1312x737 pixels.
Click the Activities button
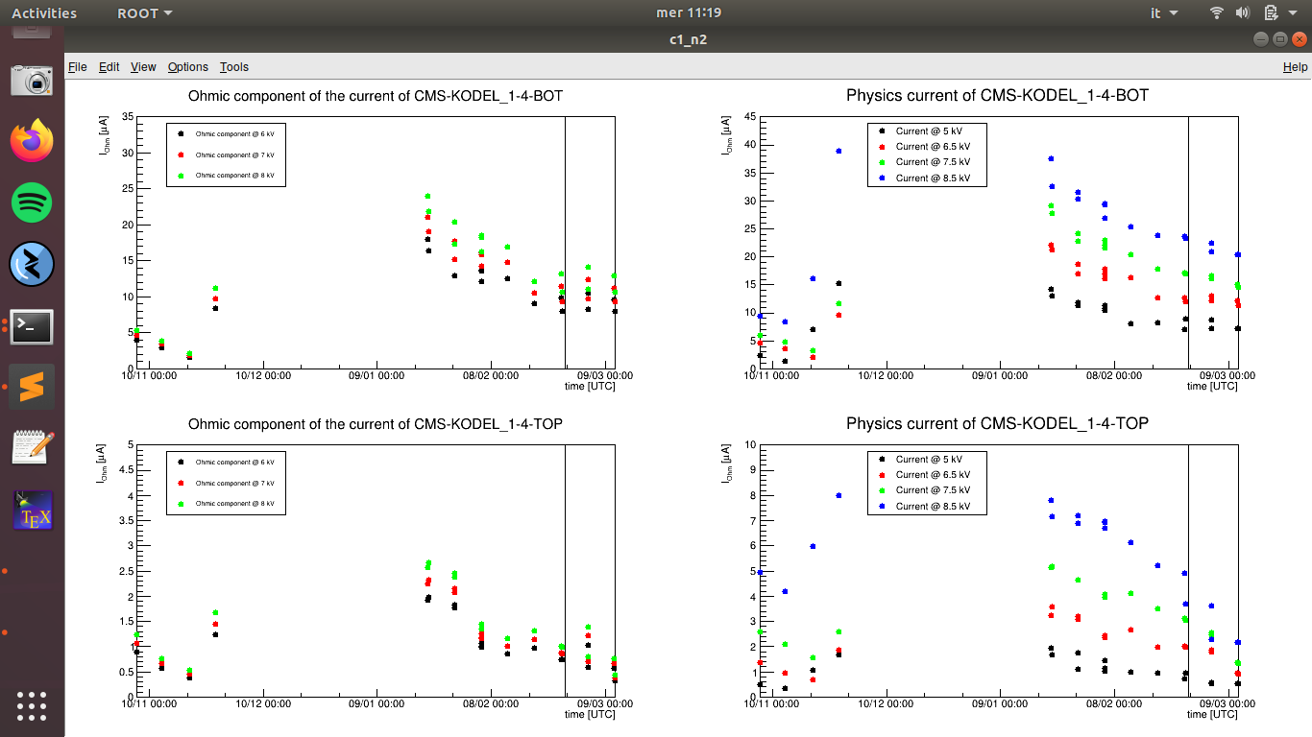(43, 13)
